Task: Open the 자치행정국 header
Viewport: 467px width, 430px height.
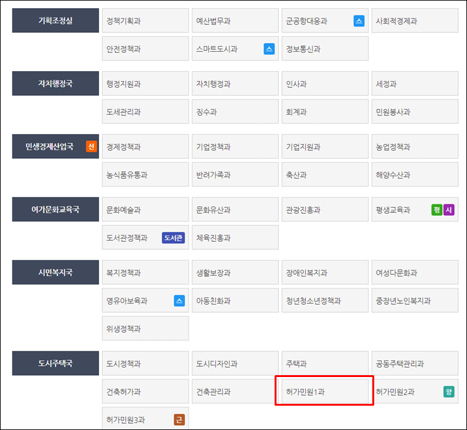Action: pyautogui.click(x=55, y=84)
